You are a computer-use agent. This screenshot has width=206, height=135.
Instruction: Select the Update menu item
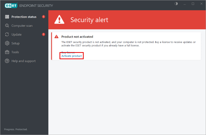coord(17,35)
